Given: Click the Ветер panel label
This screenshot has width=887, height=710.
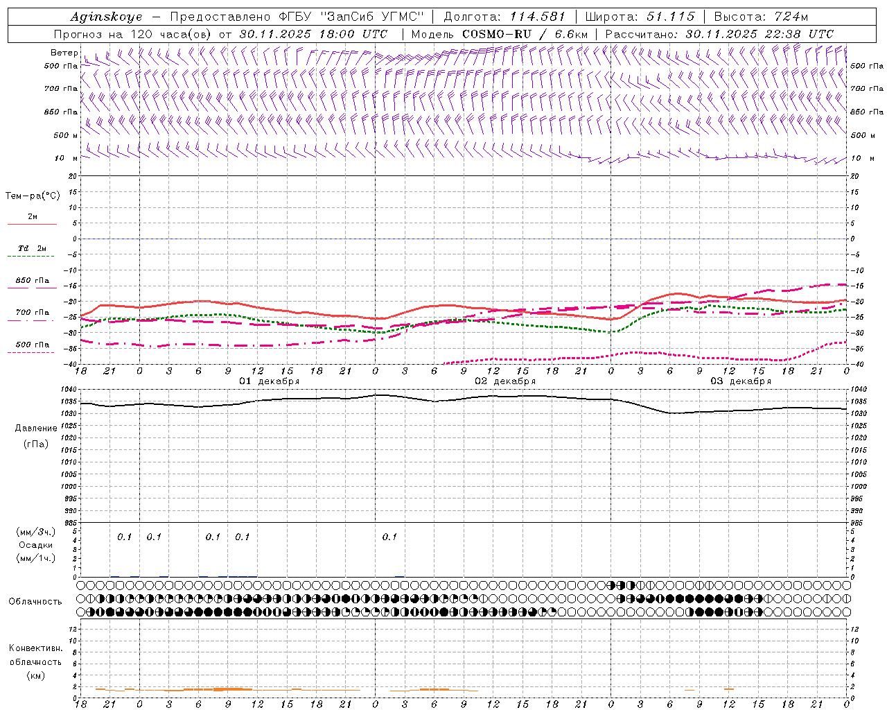Looking at the screenshot, I should [x=64, y=53].
